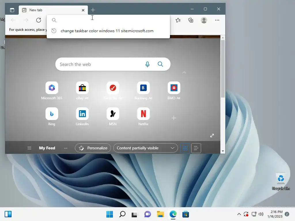295x221 pixels.
Task: Open the tab actions menu icon
Action: tap(12, 10)
